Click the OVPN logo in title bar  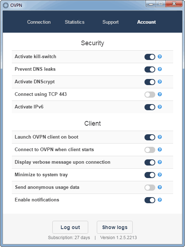[x=6, y=5]
